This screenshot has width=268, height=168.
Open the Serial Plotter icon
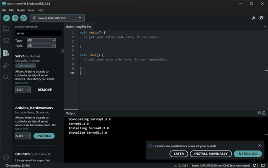[x=253, y=18]
